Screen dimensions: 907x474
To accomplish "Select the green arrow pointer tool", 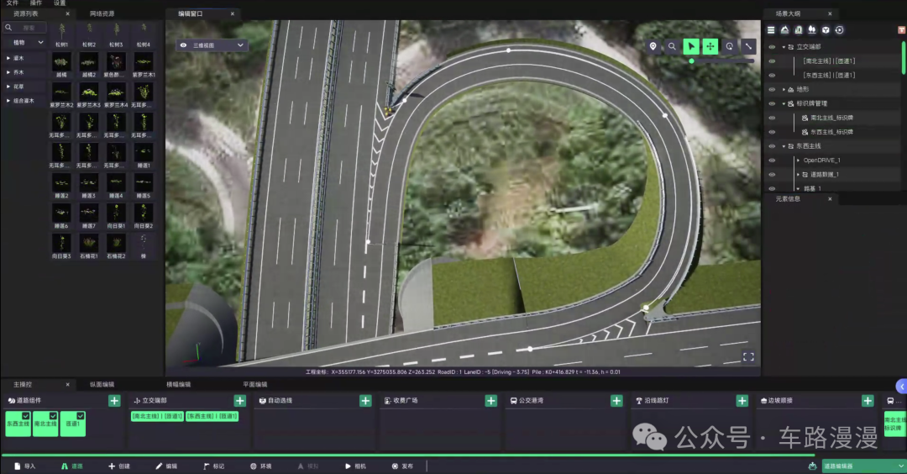I will 691,46.
